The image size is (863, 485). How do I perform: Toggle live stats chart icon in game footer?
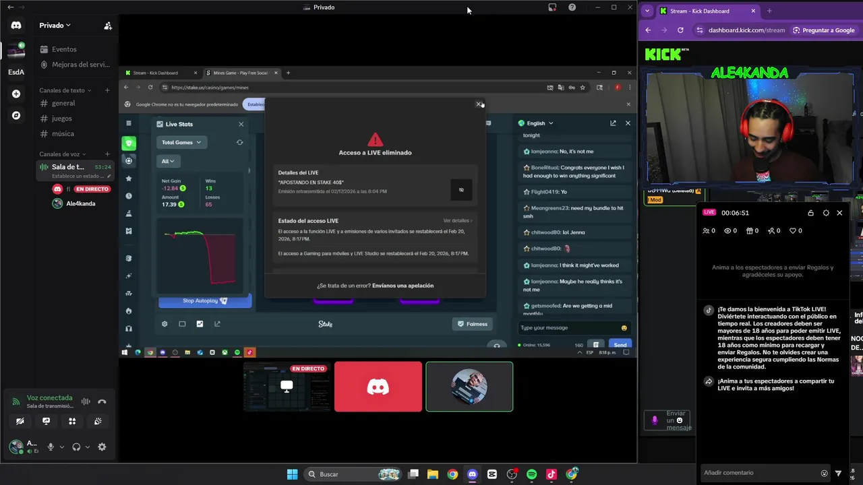[200, 324]
